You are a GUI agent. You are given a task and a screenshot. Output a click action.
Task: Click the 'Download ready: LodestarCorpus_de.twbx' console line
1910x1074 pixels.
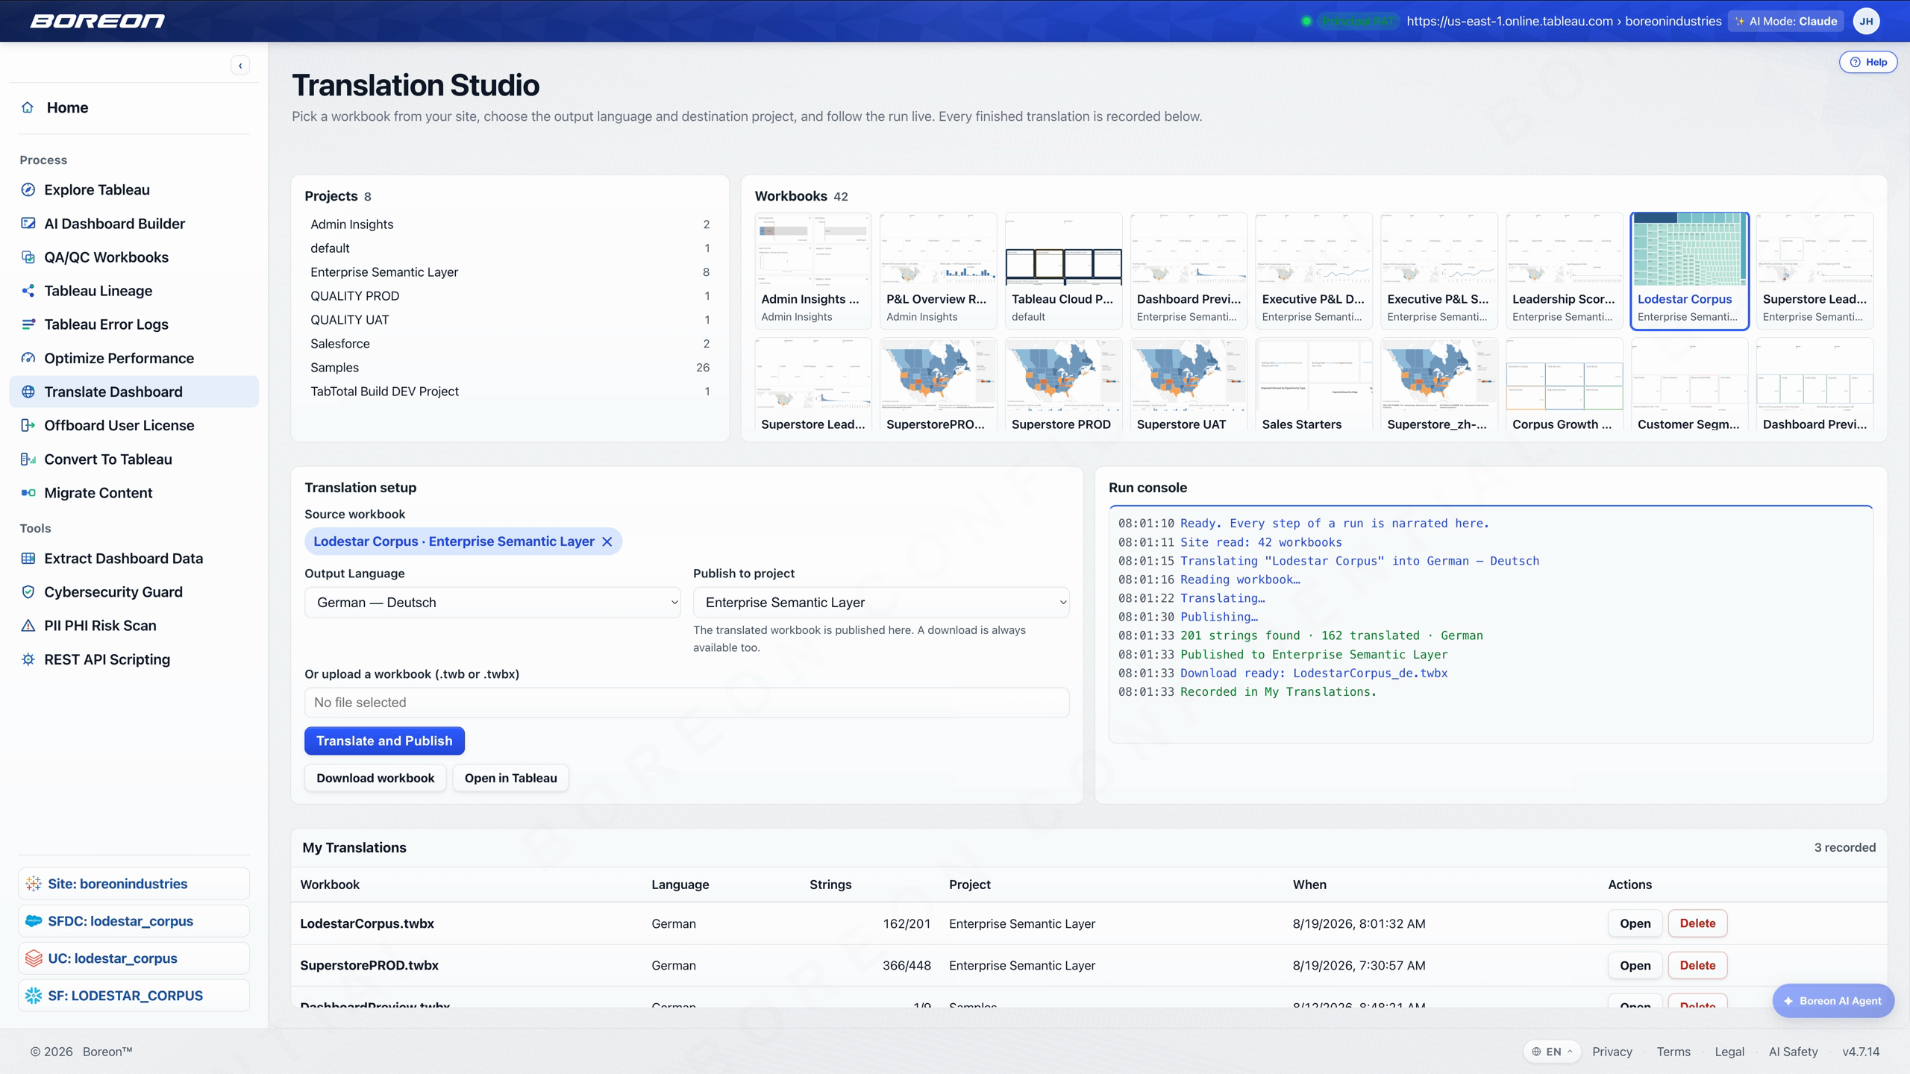click(x=1314, y=673)
